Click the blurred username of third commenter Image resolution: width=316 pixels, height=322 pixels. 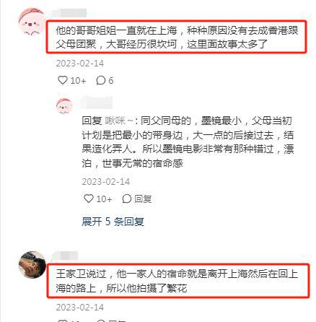(x=65, y=256)
